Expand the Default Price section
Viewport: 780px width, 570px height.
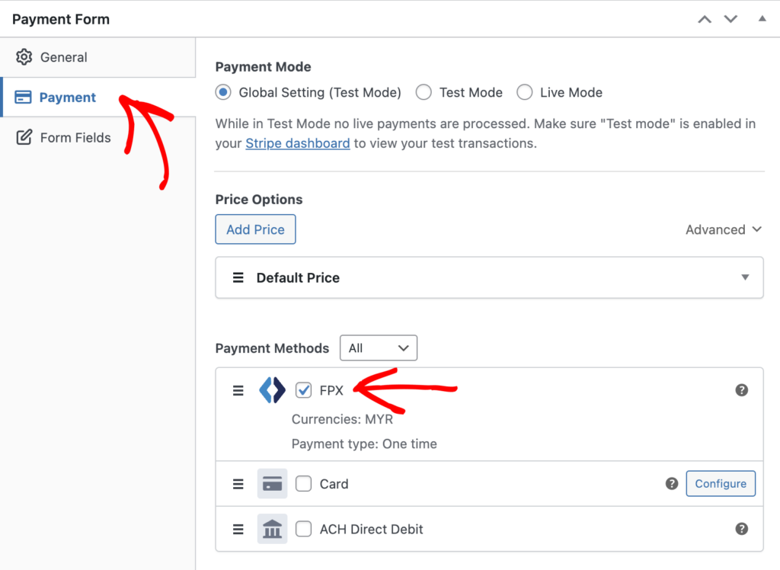coord(745,277)
